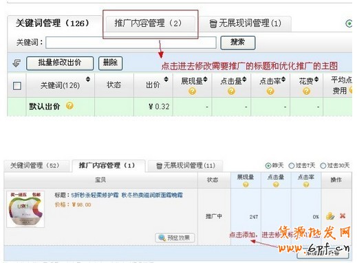The image size is (357, 263).
Task: Select the 过去7天 radio button
Action: point(291,165)
